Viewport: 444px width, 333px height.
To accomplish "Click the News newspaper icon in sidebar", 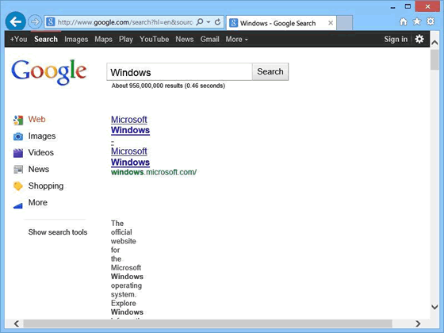I will pos(18,170).
